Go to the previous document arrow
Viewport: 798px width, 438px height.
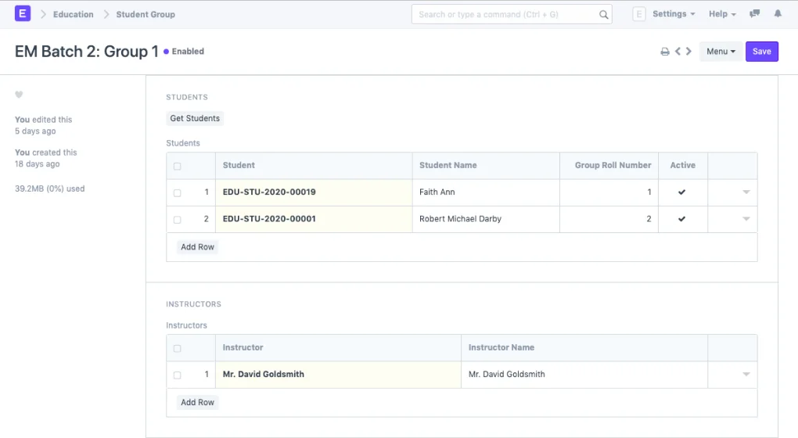(678, 52)
